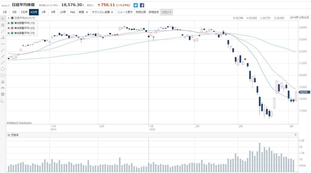Screen dimensions: 311x173
Task: Share the chart on Facebook
Action: (x=142, y=5)
